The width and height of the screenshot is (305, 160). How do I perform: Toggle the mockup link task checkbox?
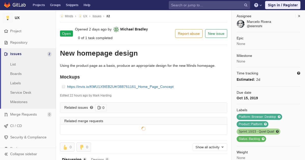(x=64, y=87)
